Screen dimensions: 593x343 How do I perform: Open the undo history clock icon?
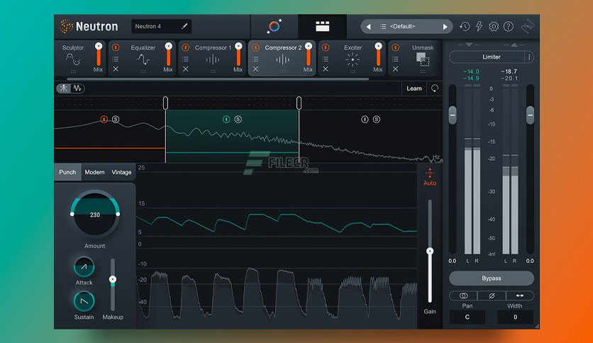pyautogui.click(x=465, y=26)
